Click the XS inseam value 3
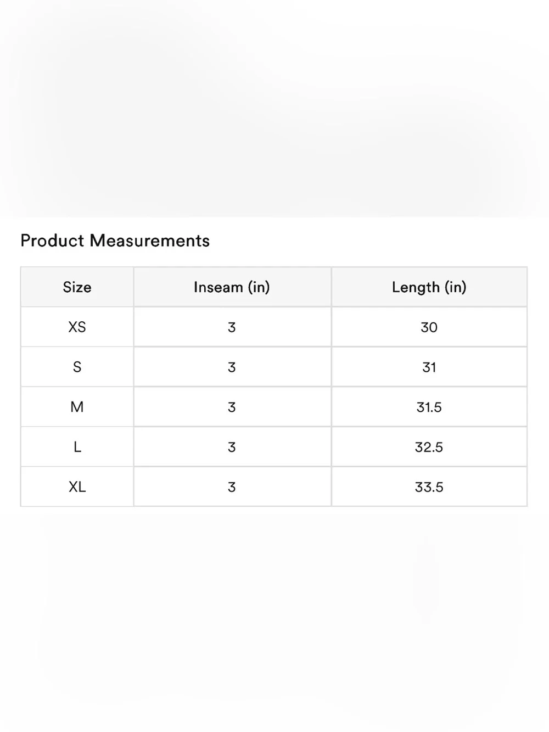The height and width of the screenshot is (732, 549). pyautogui.click(x=232, y=327)
